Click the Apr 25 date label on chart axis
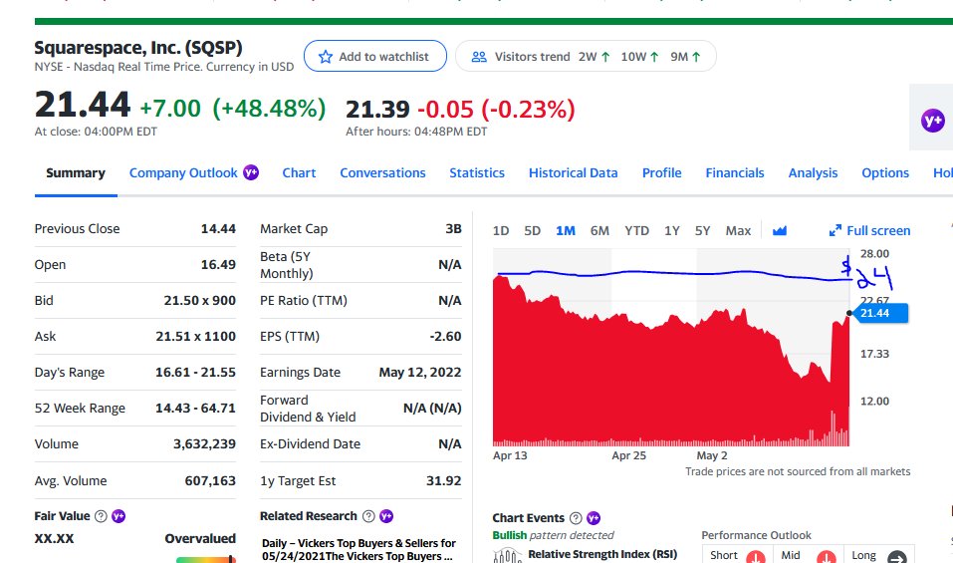Image resolution: width=953 pixels, height=563 pixels. tap(629, 455)
